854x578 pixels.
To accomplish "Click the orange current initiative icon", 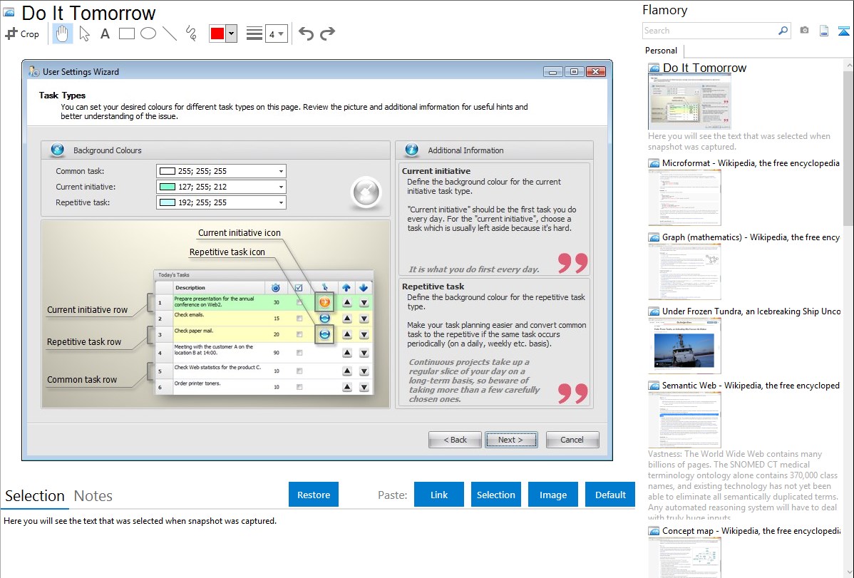I will coord(324,301).
